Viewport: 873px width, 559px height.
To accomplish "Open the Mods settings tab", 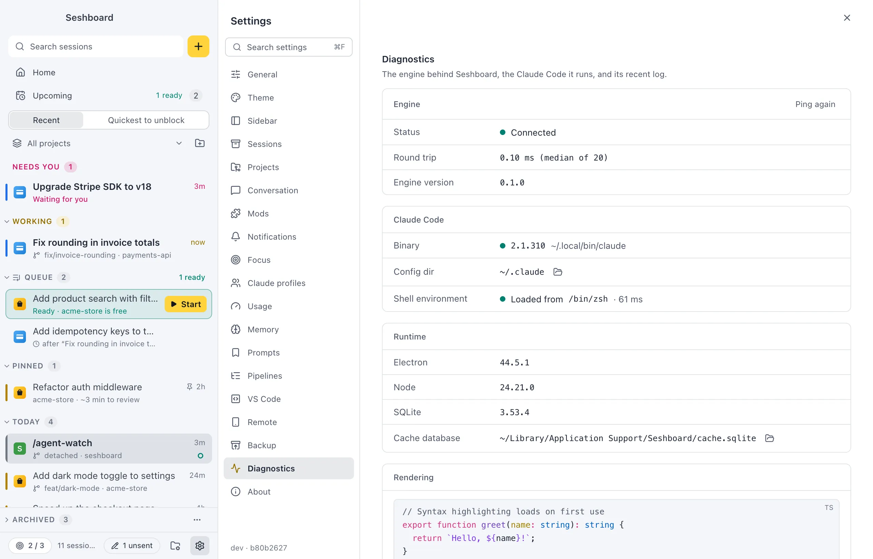I will [289, 213].
